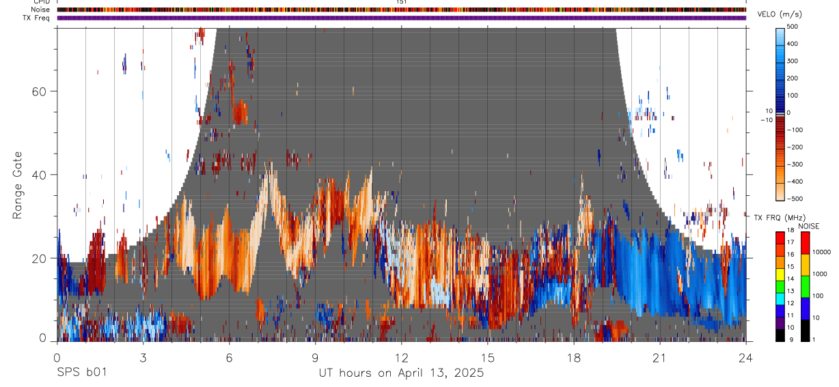
Task: Click the 24 hour tick on UT axis
Action: [x=746, y=357]
